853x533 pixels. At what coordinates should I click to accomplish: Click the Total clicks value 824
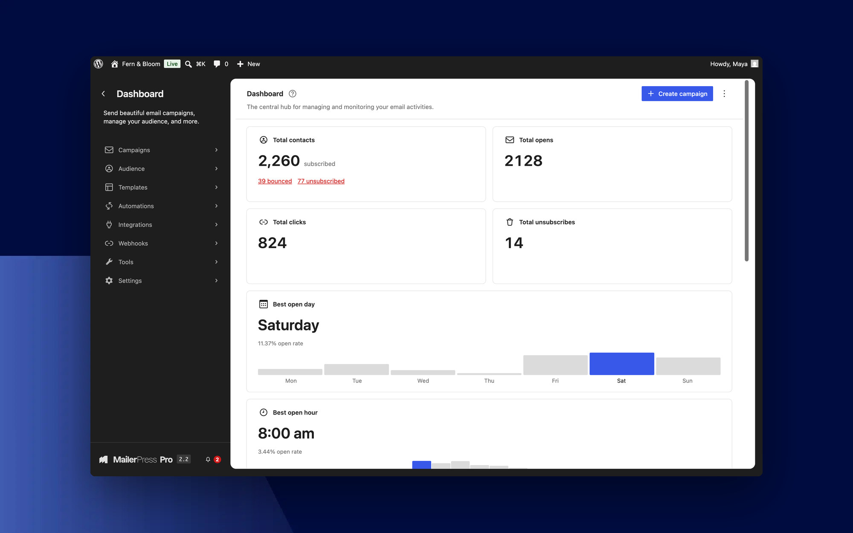(272, 243)
